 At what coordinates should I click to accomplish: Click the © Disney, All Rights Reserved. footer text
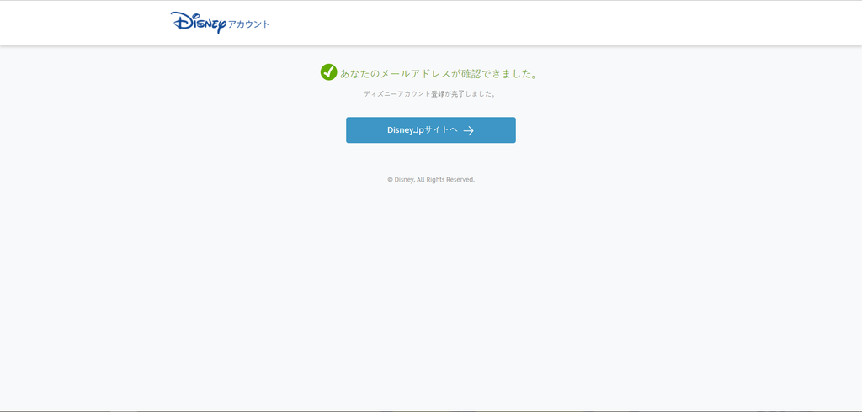coord(431,180)
